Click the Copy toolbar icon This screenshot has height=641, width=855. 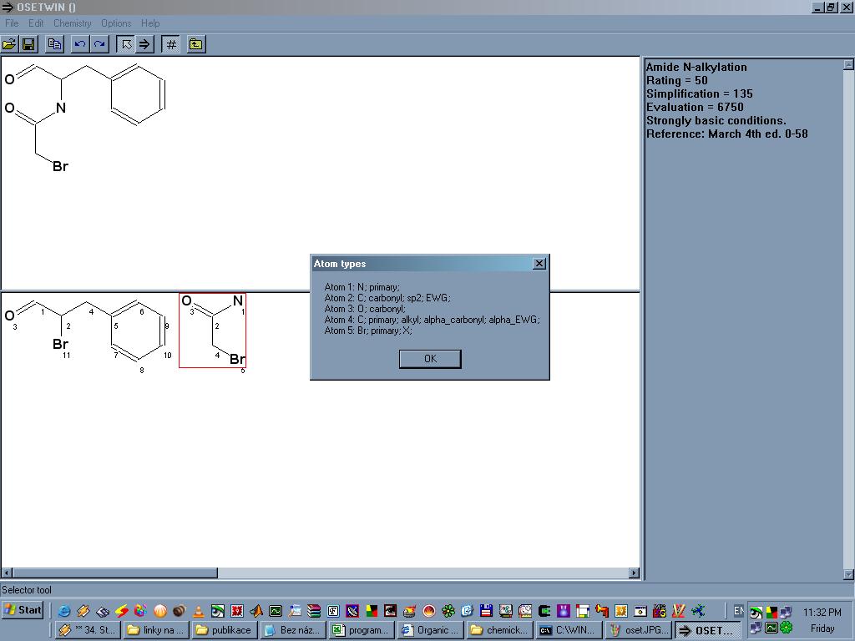pos(54,45)
